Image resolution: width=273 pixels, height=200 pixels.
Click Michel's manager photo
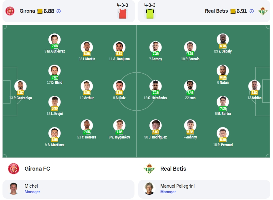tap(14, 189)
